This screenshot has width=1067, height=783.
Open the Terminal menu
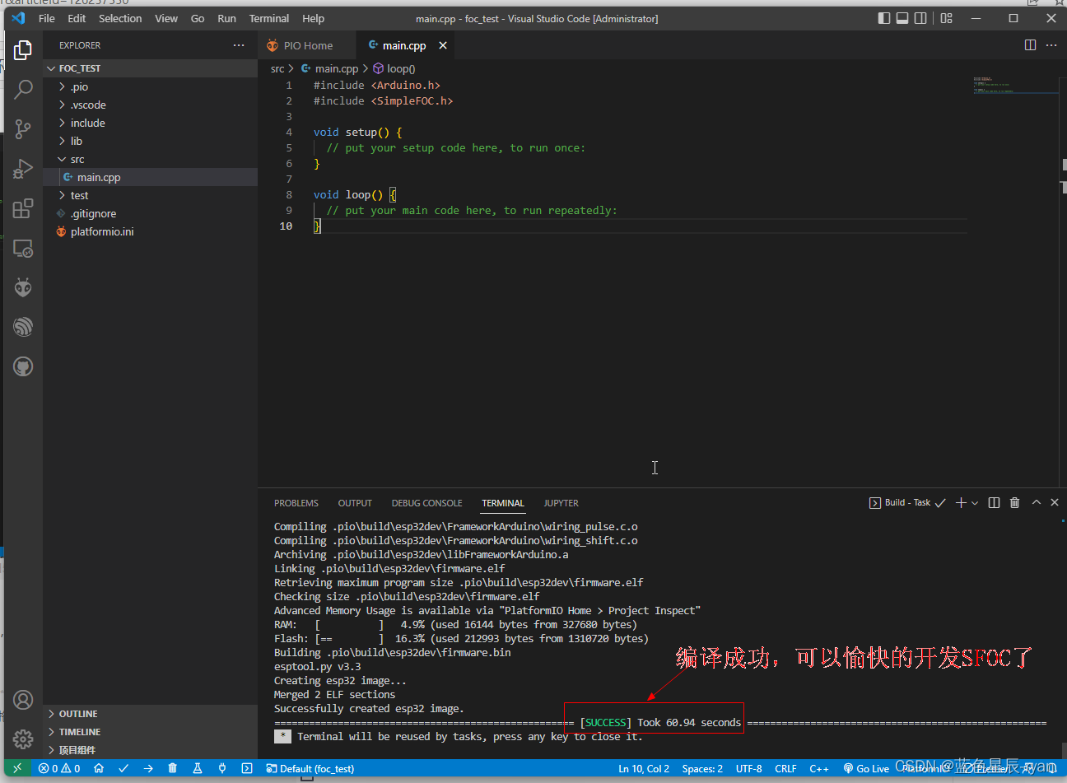click(x=268, y=18)
